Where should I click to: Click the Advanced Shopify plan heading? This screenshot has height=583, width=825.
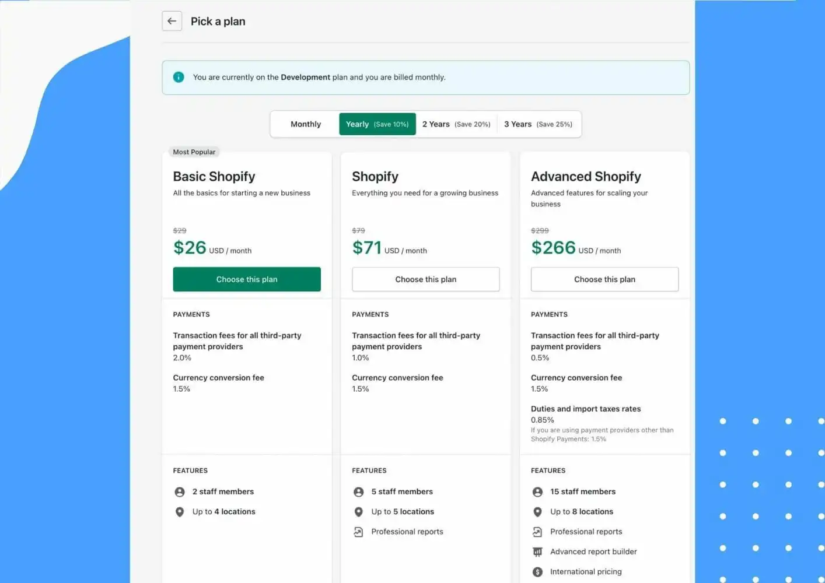tap(586, 177)
